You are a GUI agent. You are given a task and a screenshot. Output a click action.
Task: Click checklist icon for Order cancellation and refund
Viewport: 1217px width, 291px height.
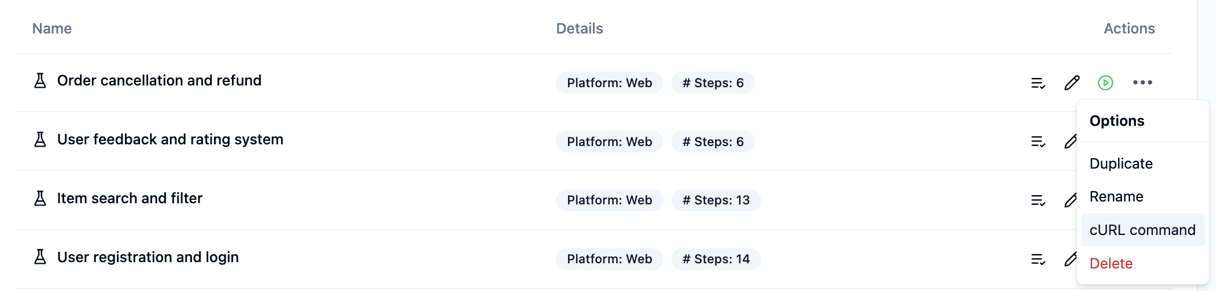[1038, 83]
